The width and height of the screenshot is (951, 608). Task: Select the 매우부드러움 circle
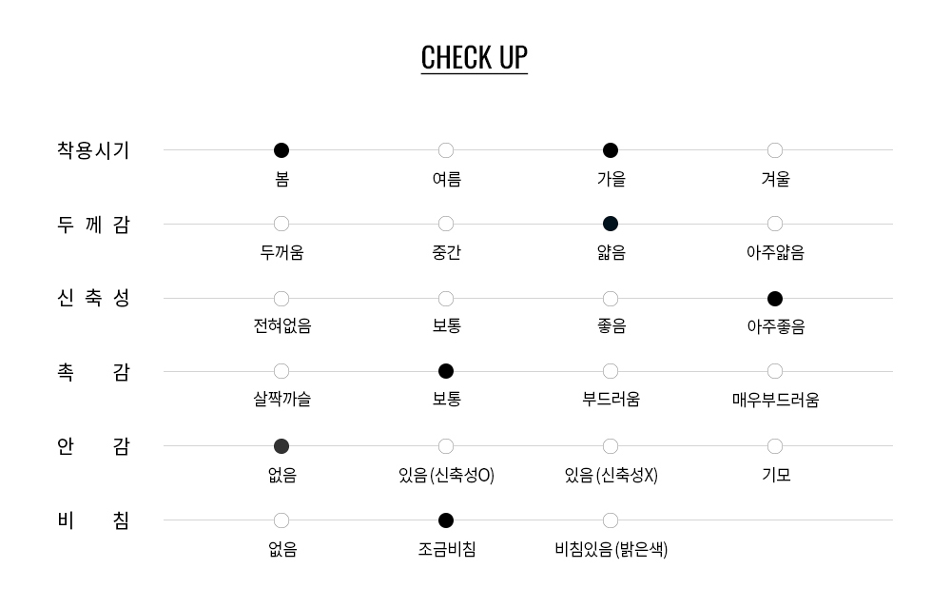[x=774, y=371]
